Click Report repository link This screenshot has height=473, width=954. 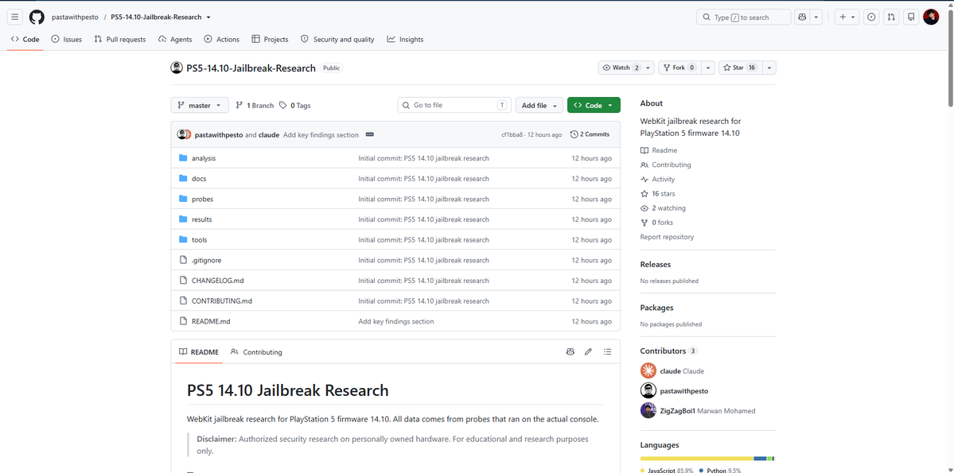(x=667, y=237)
